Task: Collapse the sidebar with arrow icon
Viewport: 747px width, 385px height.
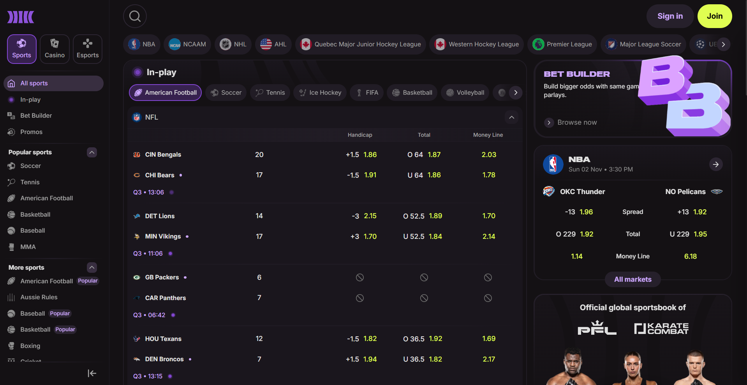Action: tap(92, 373)
